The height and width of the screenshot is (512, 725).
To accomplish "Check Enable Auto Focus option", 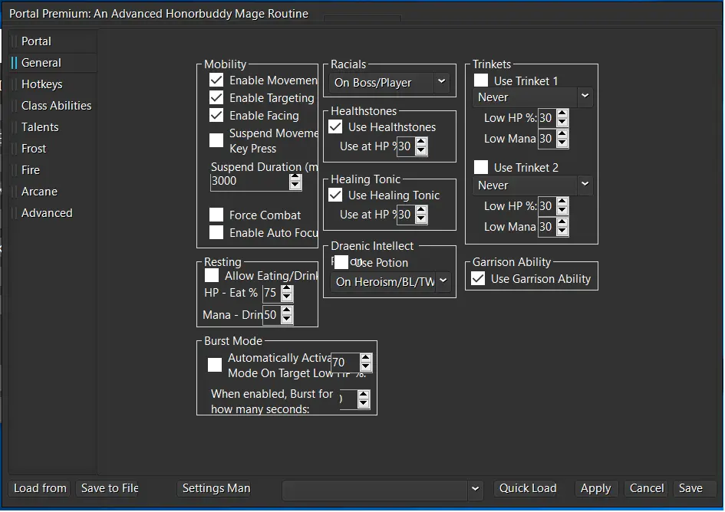I will (x=216, y=232).
